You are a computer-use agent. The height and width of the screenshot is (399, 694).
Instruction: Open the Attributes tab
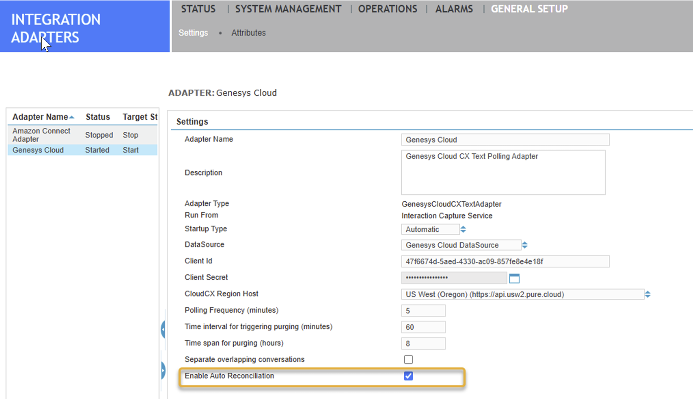248,33
